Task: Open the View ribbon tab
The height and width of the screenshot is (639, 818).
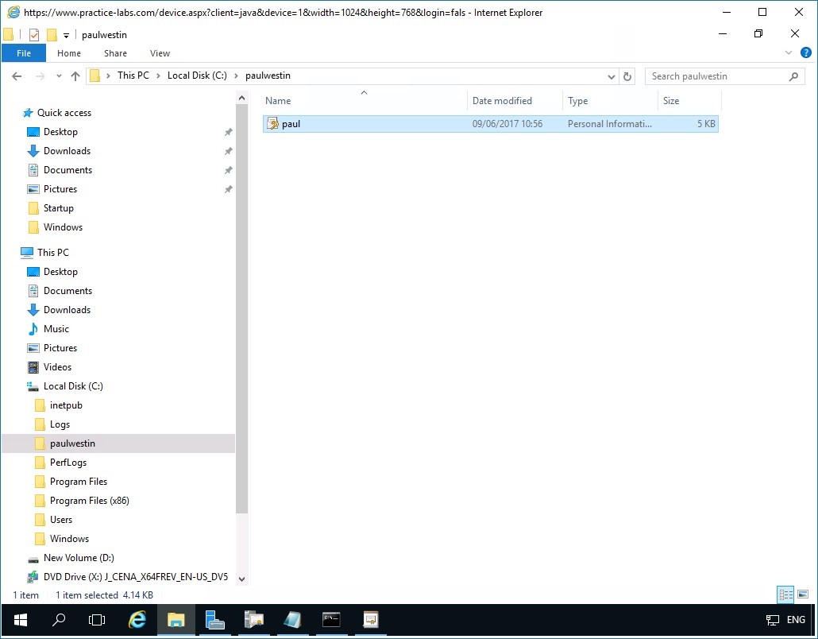Action: pyautogui.click(x=160, y=53)
